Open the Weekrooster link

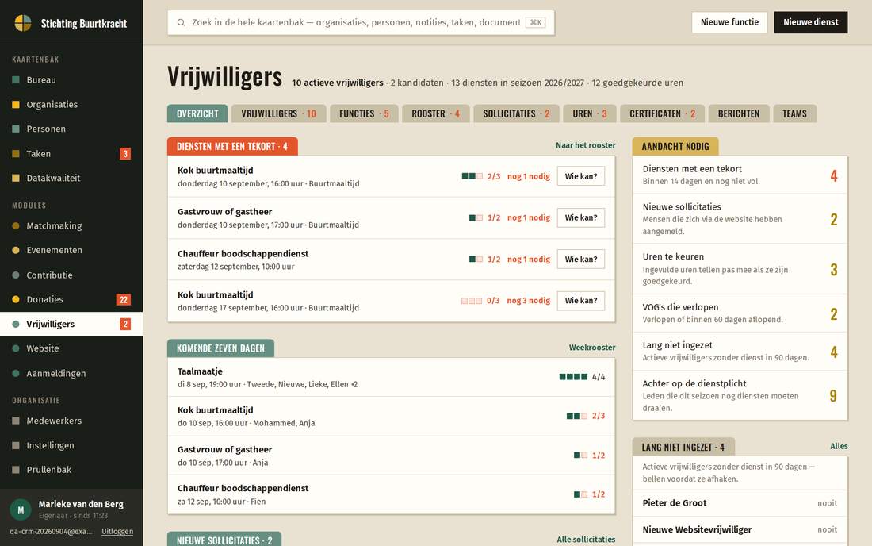pyautogui.click(x=592, y=348)
